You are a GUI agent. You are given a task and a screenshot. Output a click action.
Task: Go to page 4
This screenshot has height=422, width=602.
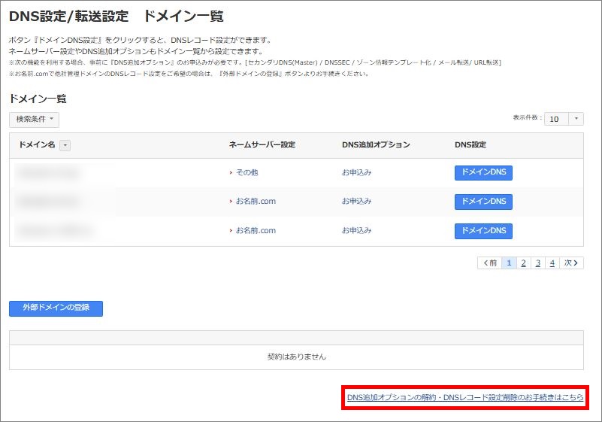(x=552, y=263)
